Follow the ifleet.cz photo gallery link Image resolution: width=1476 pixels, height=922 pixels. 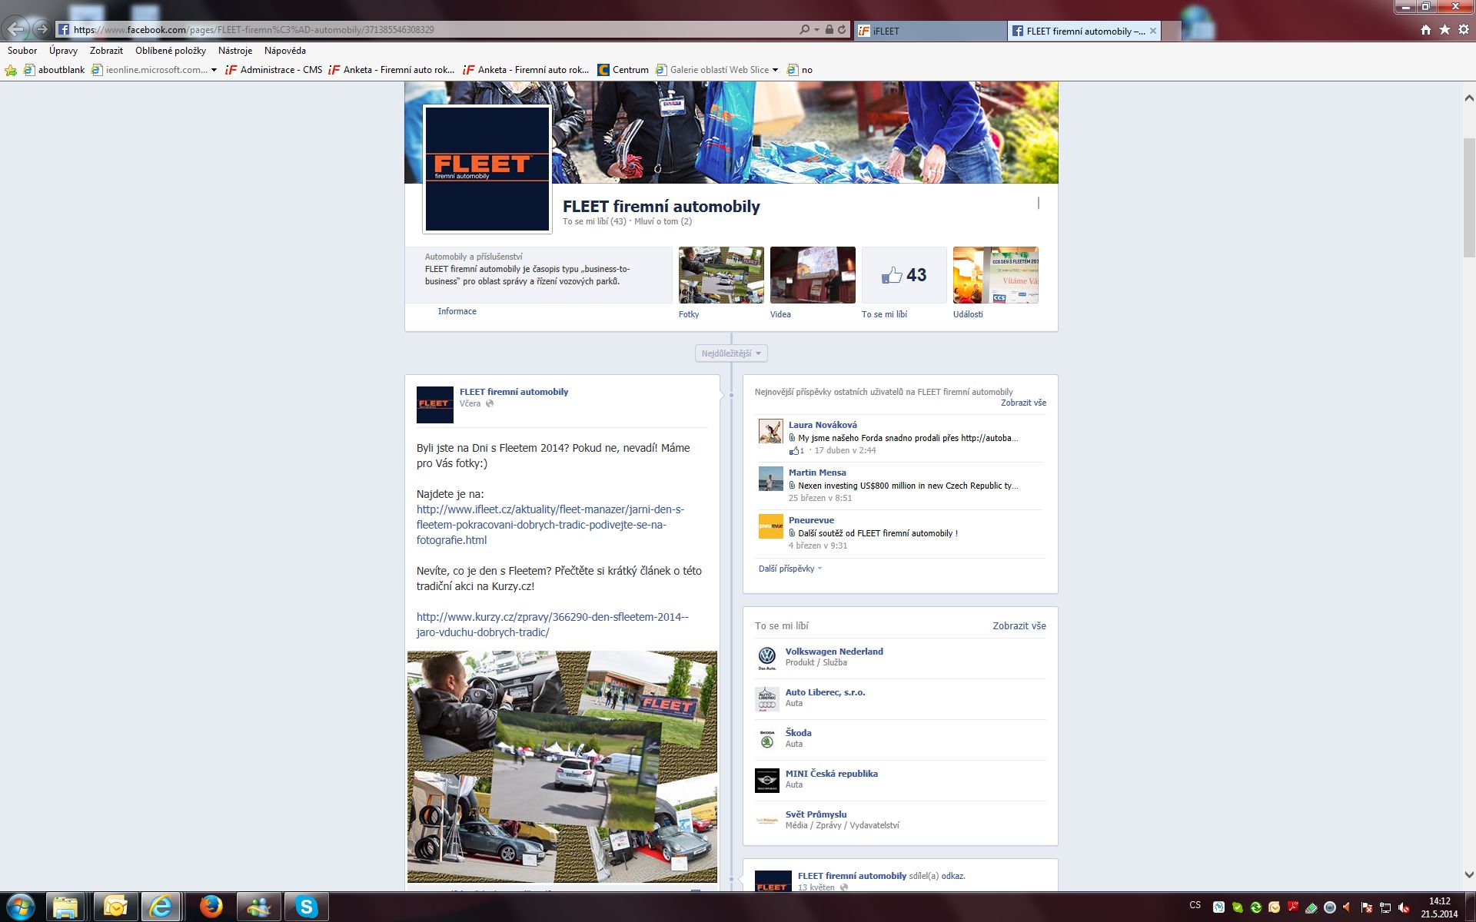click(x=550, y=525)
